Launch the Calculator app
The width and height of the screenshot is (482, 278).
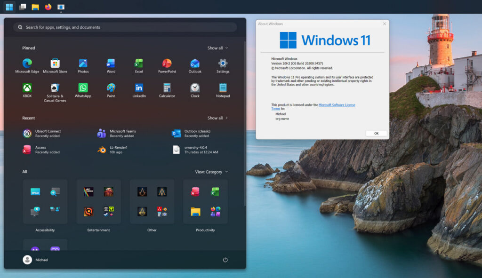tap(167, 90)
